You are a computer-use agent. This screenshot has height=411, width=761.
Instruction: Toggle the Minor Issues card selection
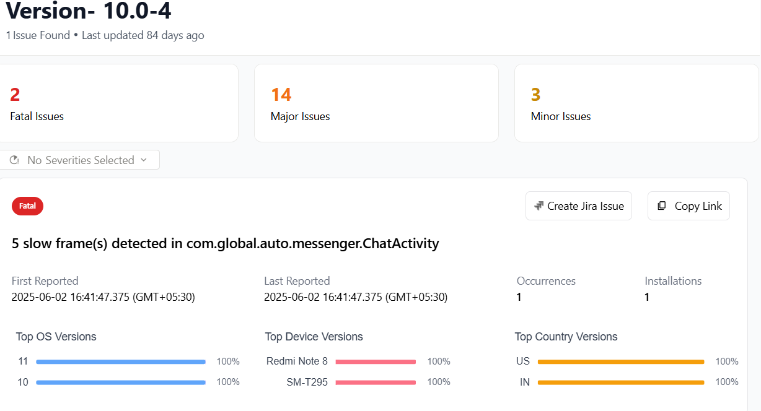coord(636,103)
